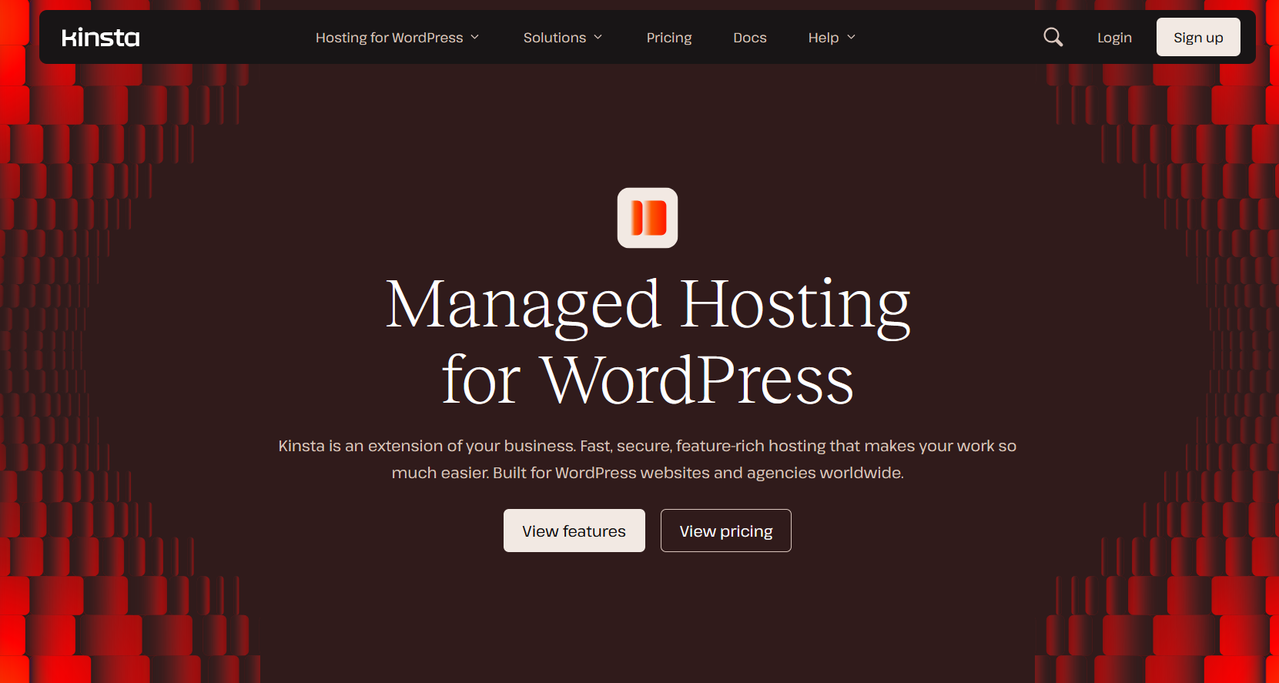Click the Managed Hosting for WordPress heading
Image resolution: width=1279 pixels, height=683 pixels.
pyautogui.click(x=648, y=342)
